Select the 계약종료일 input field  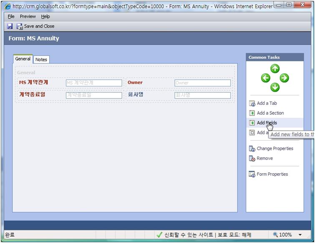[94, 95]
